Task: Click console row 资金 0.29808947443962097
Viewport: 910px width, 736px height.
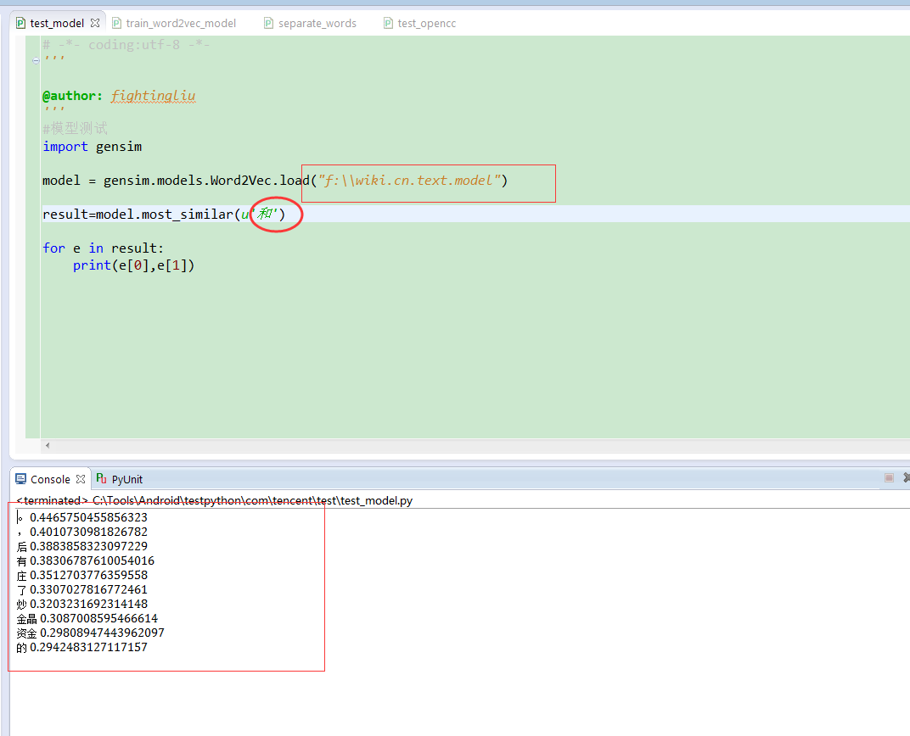Action: 91,633
